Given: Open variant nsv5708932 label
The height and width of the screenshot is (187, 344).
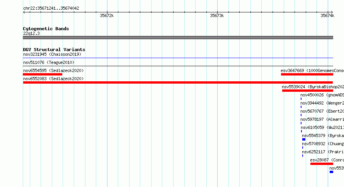Looking at the screenshot, I should [323, 144].
